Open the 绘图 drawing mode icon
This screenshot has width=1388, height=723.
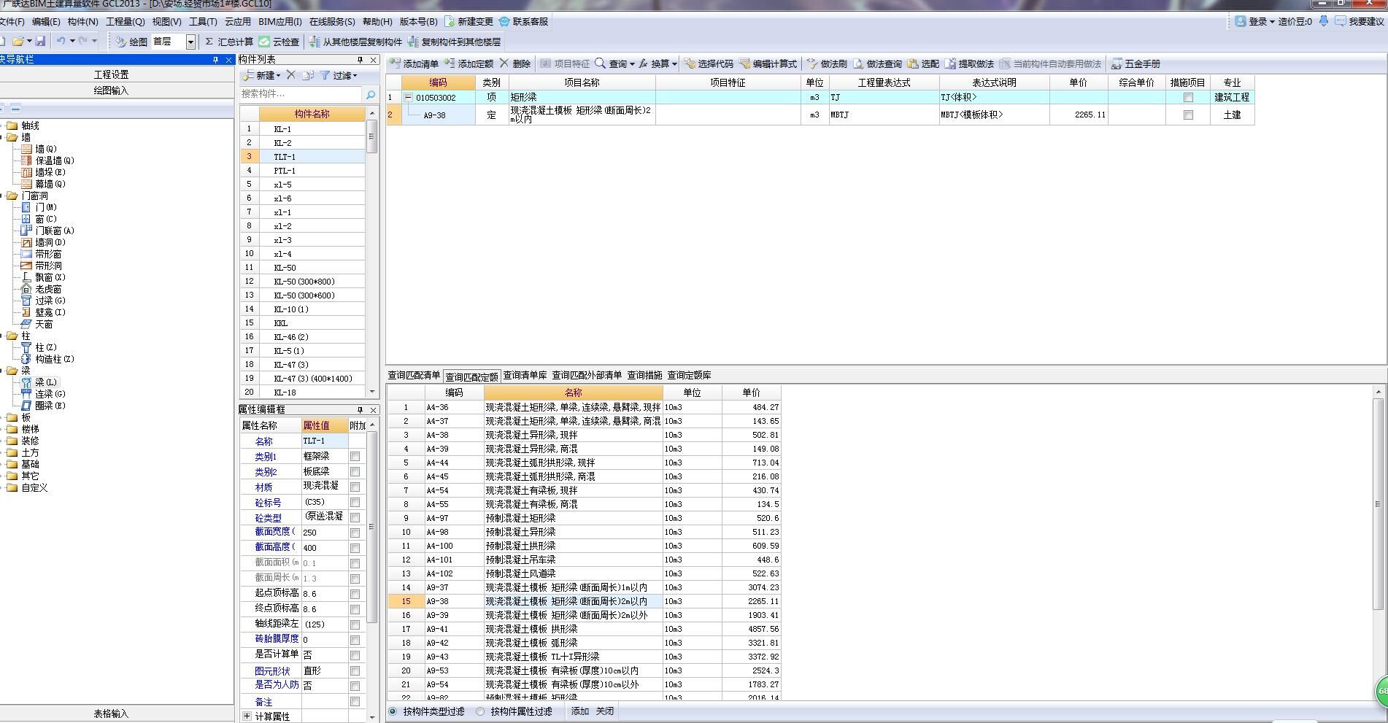[120, 42]
